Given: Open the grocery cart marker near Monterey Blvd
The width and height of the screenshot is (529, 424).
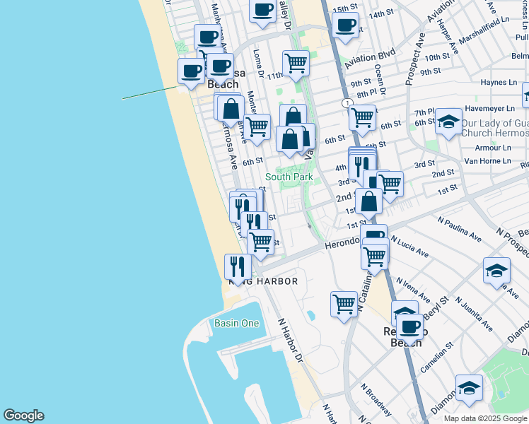Looking at the screenshot, I should click(x=257, y=129).
